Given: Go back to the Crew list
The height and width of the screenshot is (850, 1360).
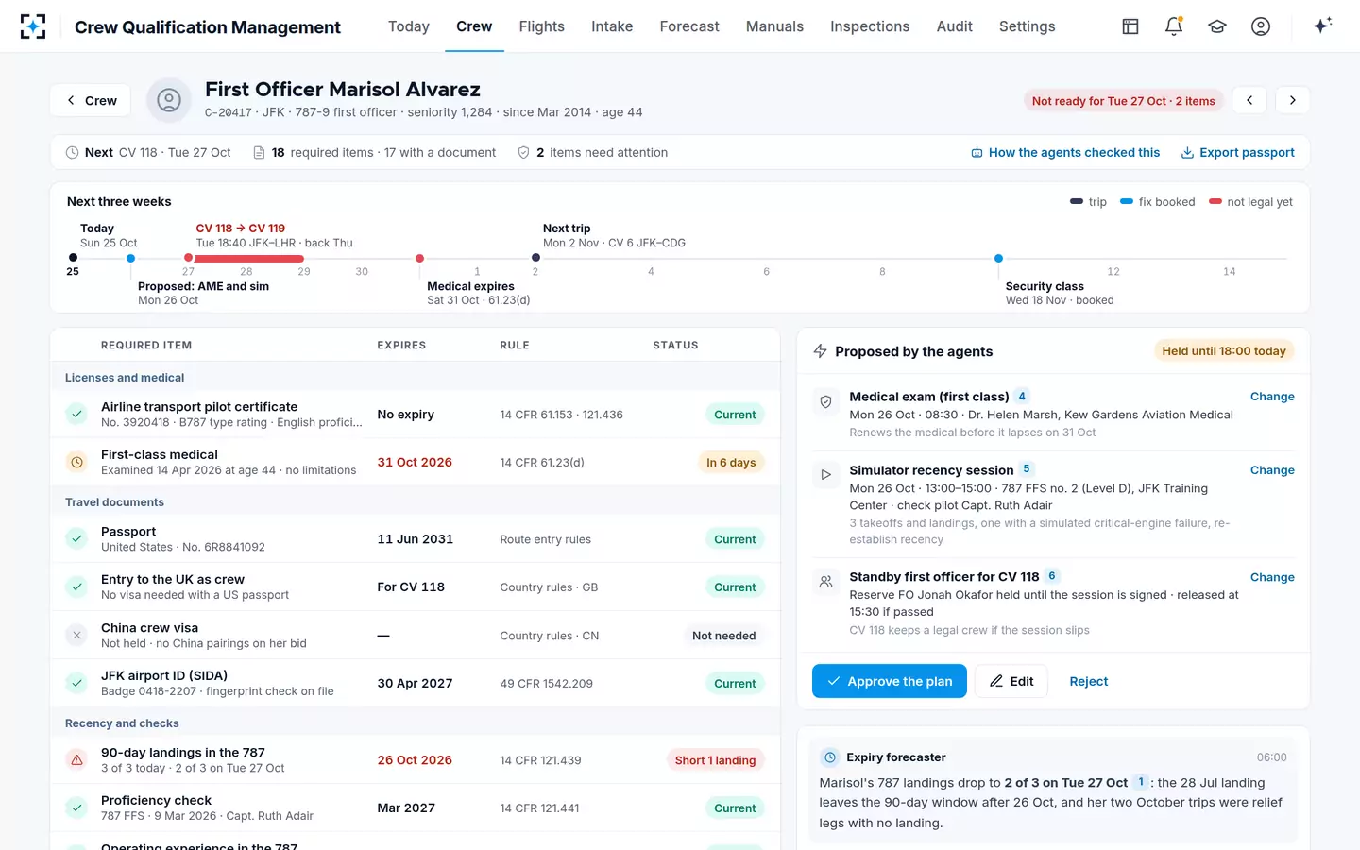Looking at the screenshot, I should coord(92,100).
